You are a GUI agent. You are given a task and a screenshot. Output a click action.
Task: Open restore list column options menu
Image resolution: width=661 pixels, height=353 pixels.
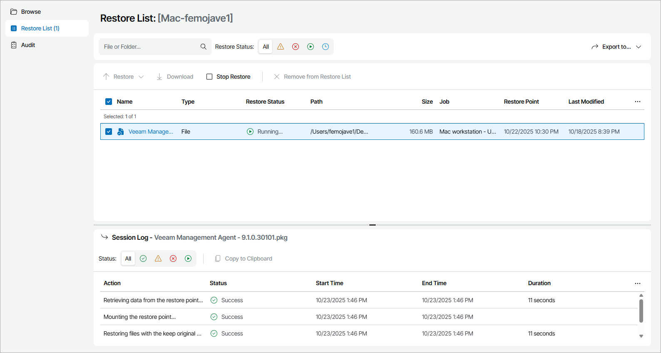637,102
